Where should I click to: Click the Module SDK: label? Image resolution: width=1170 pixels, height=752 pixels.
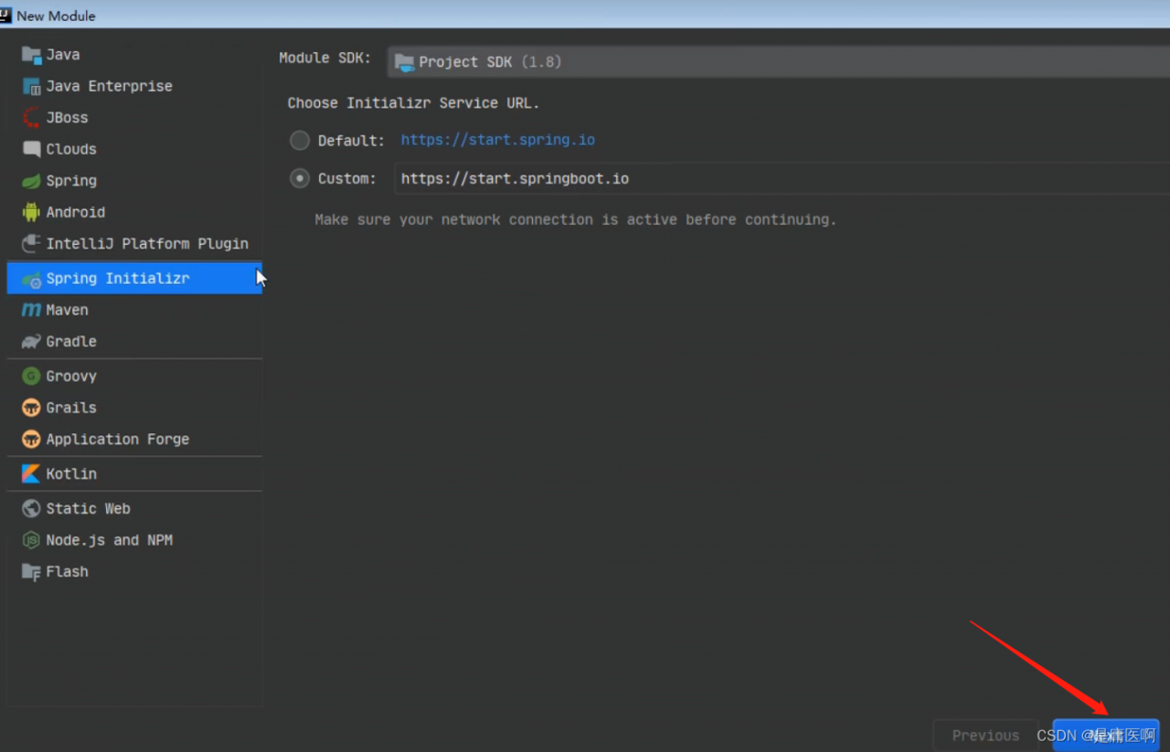click(x=325, y=58)
